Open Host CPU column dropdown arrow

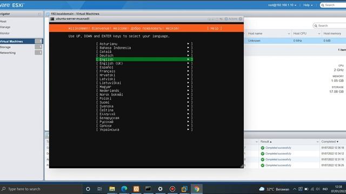[x=318, y=33]
